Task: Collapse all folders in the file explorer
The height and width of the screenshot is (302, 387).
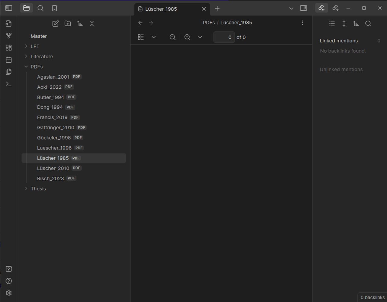Action: 92,23
